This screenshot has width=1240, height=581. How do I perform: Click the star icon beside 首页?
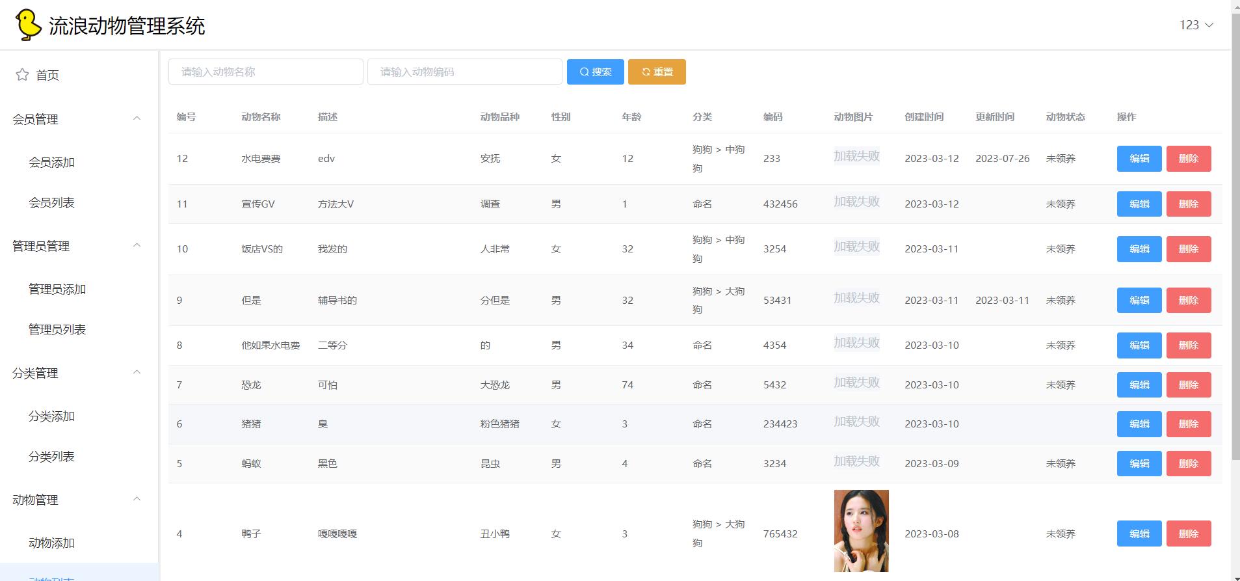pyautogui.click(x=22, y=75)
